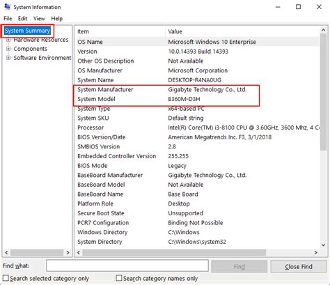Viewport: 330px width, 285px height.
Task: Click the details pane vertical scrollbar thumb
Action: 323,92
